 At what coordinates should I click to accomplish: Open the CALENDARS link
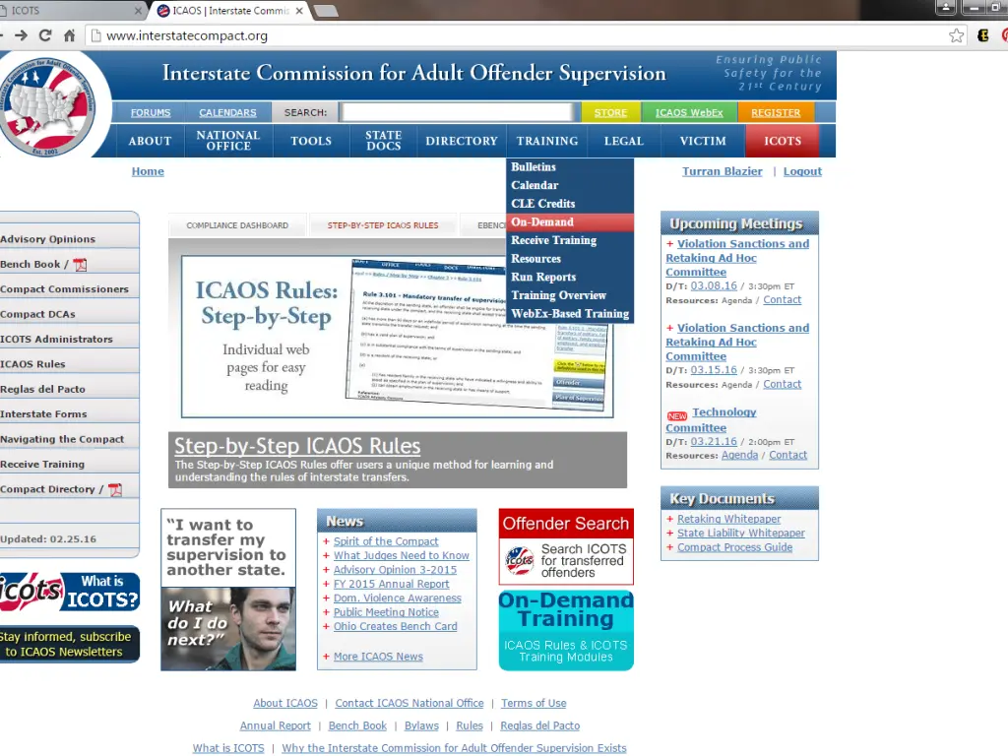(x=227, y=112)
